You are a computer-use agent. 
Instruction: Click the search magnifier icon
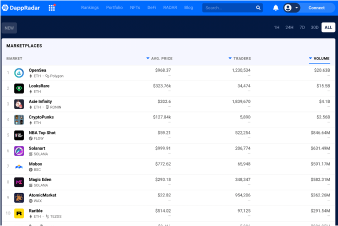258,8
